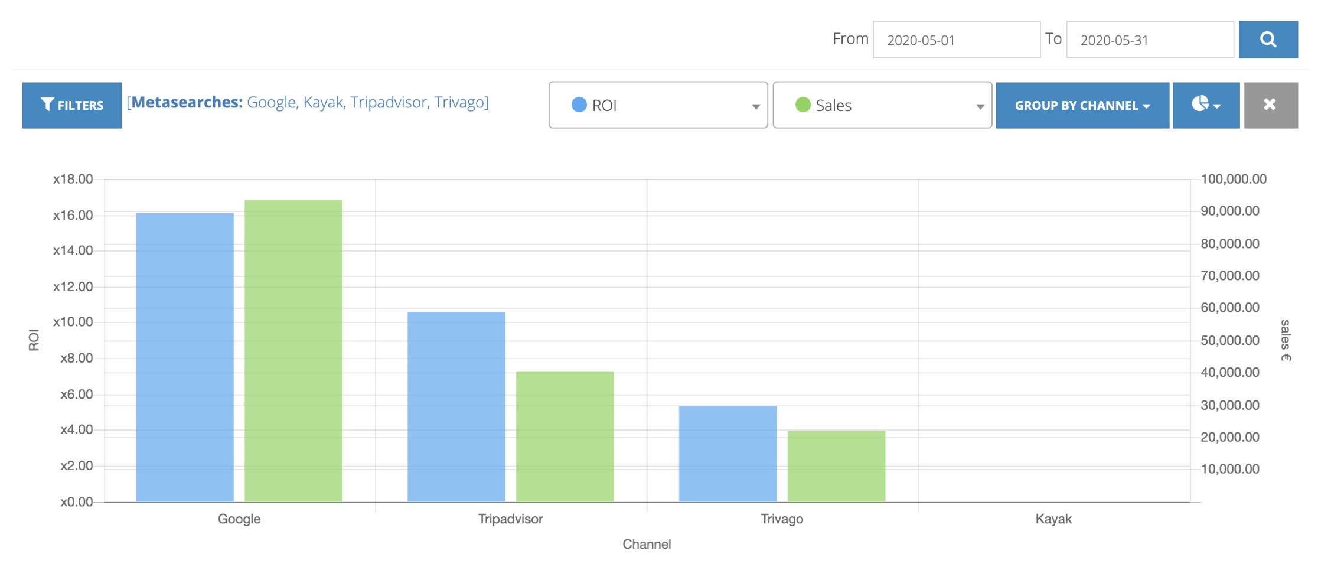Open the Filters panel
Viewport: 1318px width, 580px height.
[72, 105]
